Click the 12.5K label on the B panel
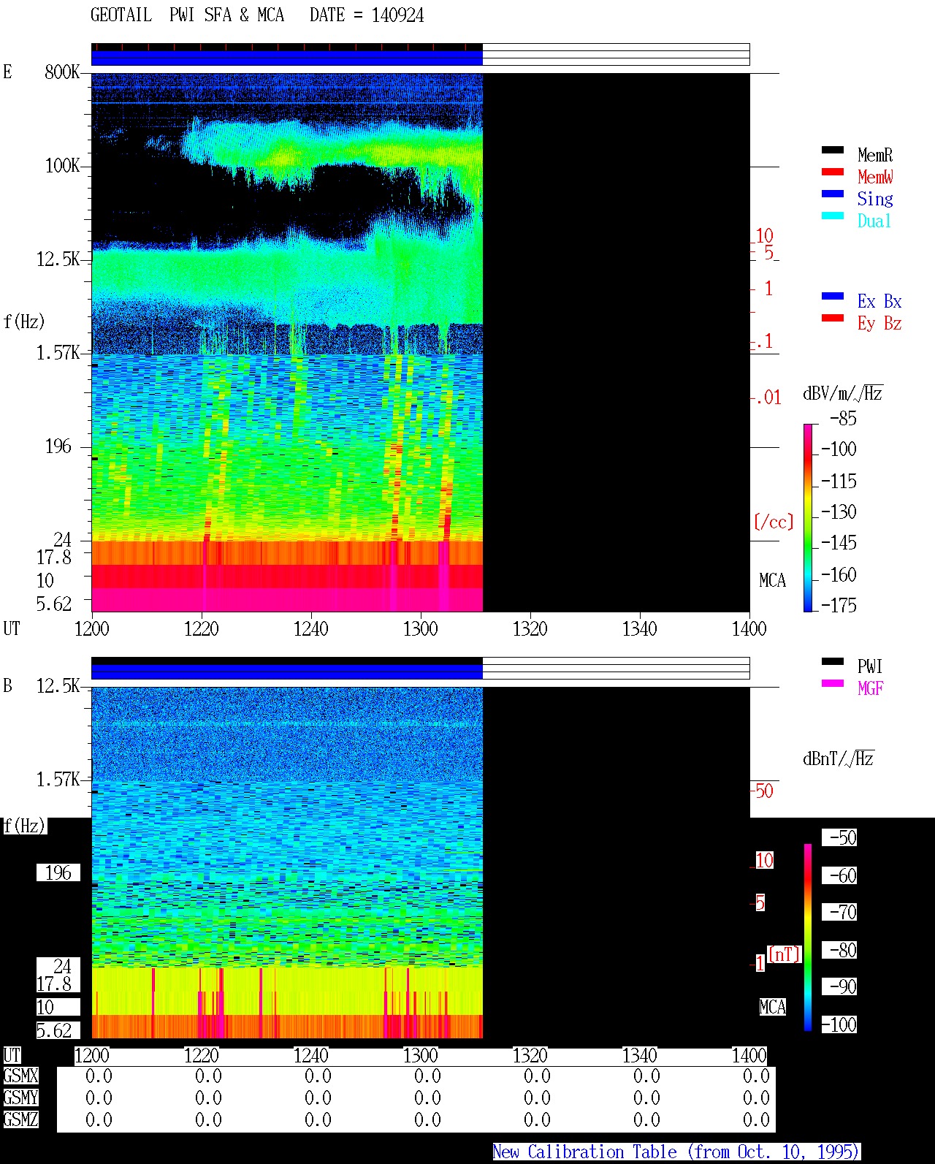Screen dimensions: 935x1164 point(58,685)
